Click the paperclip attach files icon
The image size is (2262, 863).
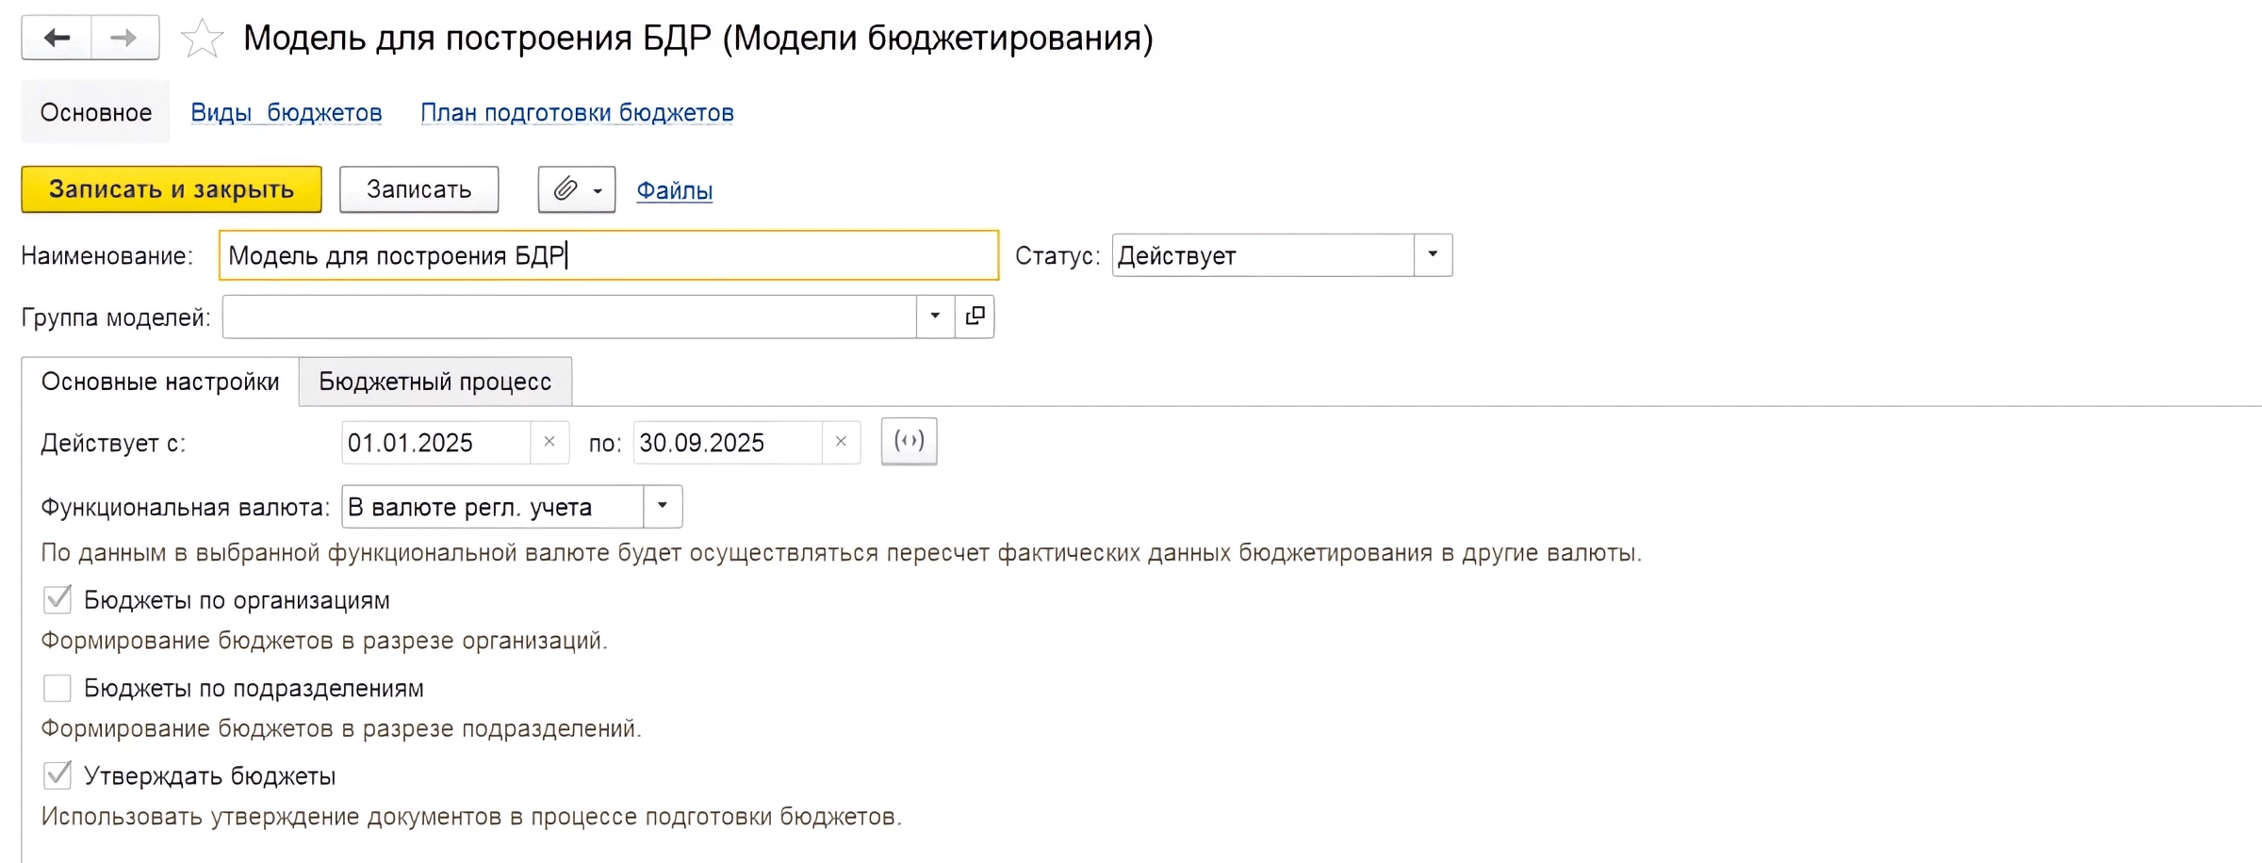pos(565,189)
